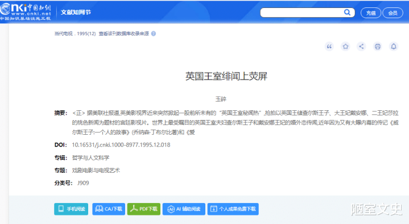Select 手机阅读 mobile reading button
Screen dimensions: 409x224
[x=71, y=209]
